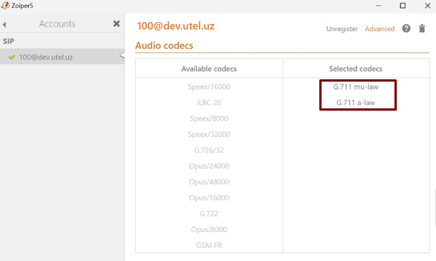Choose Opus/24000 codec

point(209,166)
